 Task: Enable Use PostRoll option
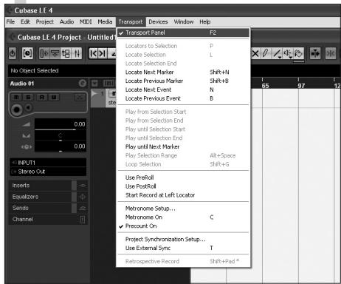(183, 186)
